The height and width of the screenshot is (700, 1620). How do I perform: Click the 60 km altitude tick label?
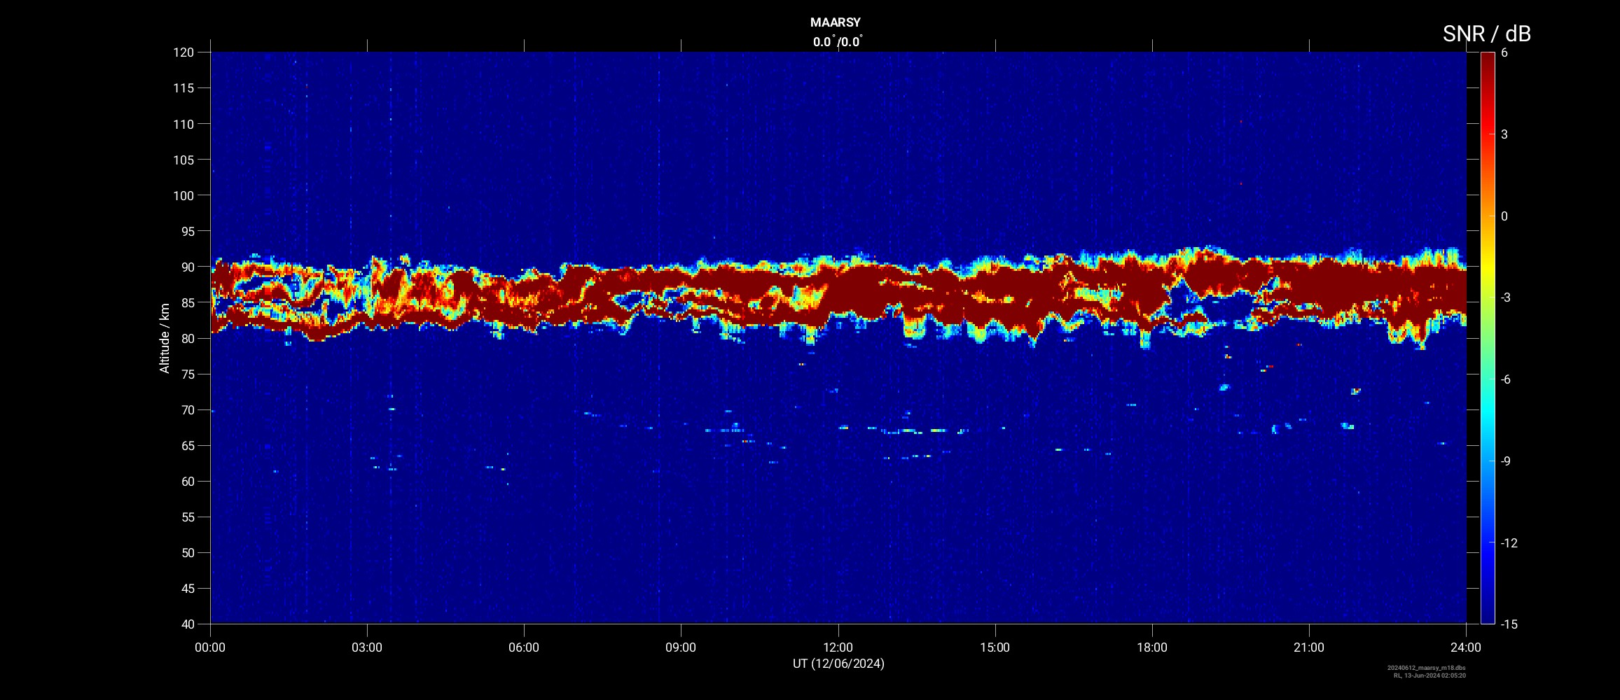tap(187, 482)
